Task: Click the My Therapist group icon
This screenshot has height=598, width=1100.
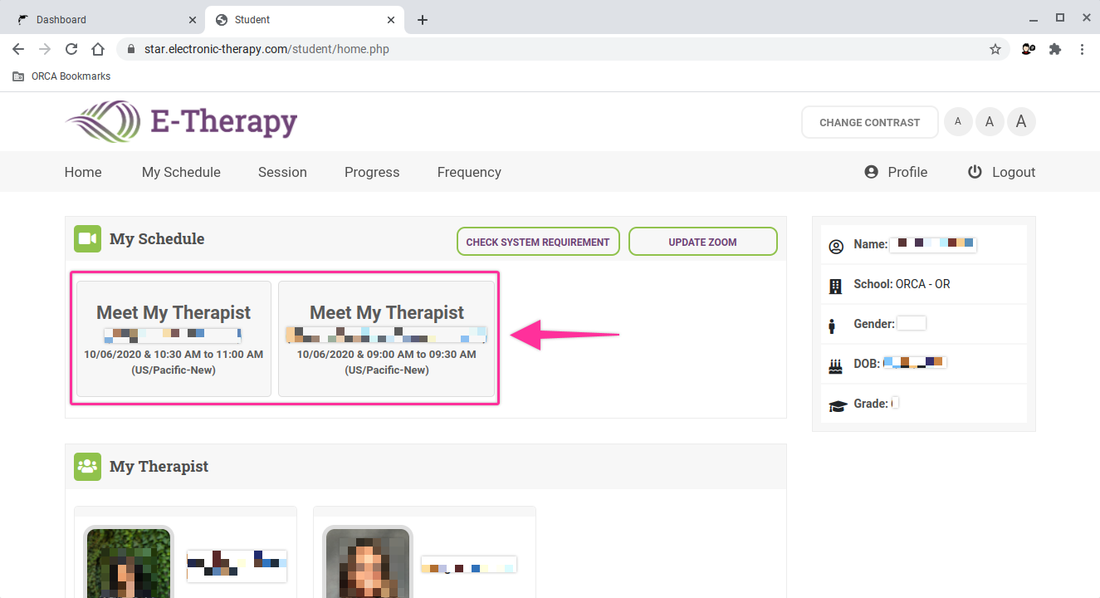Action: pos(87,466)
